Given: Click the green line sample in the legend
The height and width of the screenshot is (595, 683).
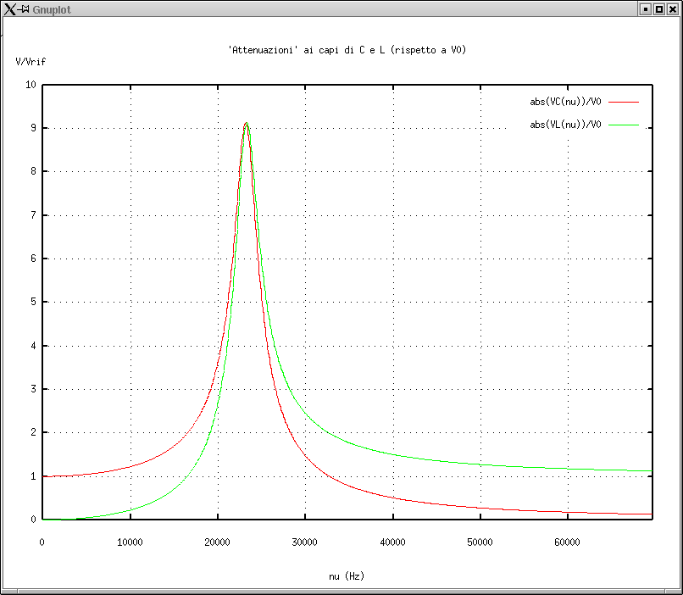Looking at the screenshot, I should tap(624, 125).
